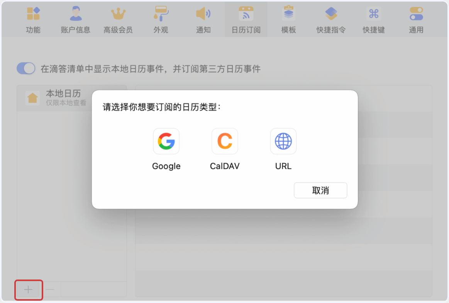The image size is (449, 303).
Task: Go to the 高级会员 premium tab
Action: pos(118,19)
